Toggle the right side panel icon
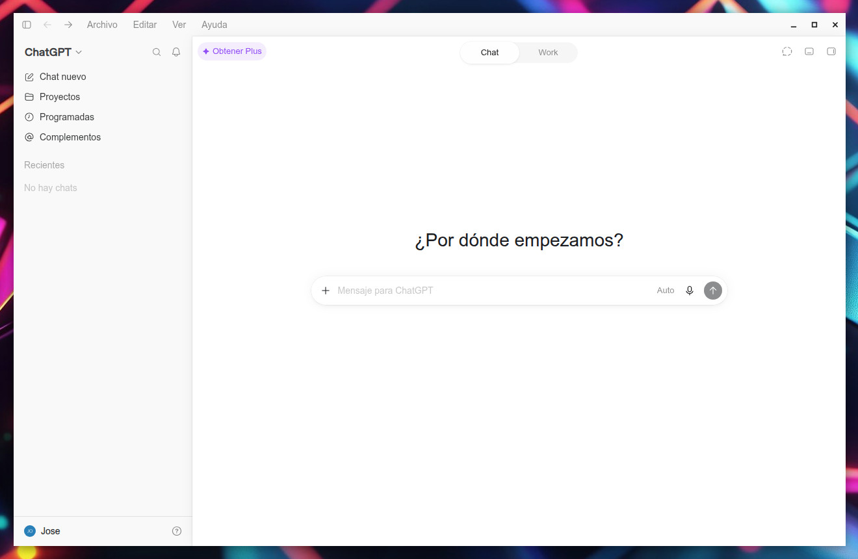 point(831,51)
